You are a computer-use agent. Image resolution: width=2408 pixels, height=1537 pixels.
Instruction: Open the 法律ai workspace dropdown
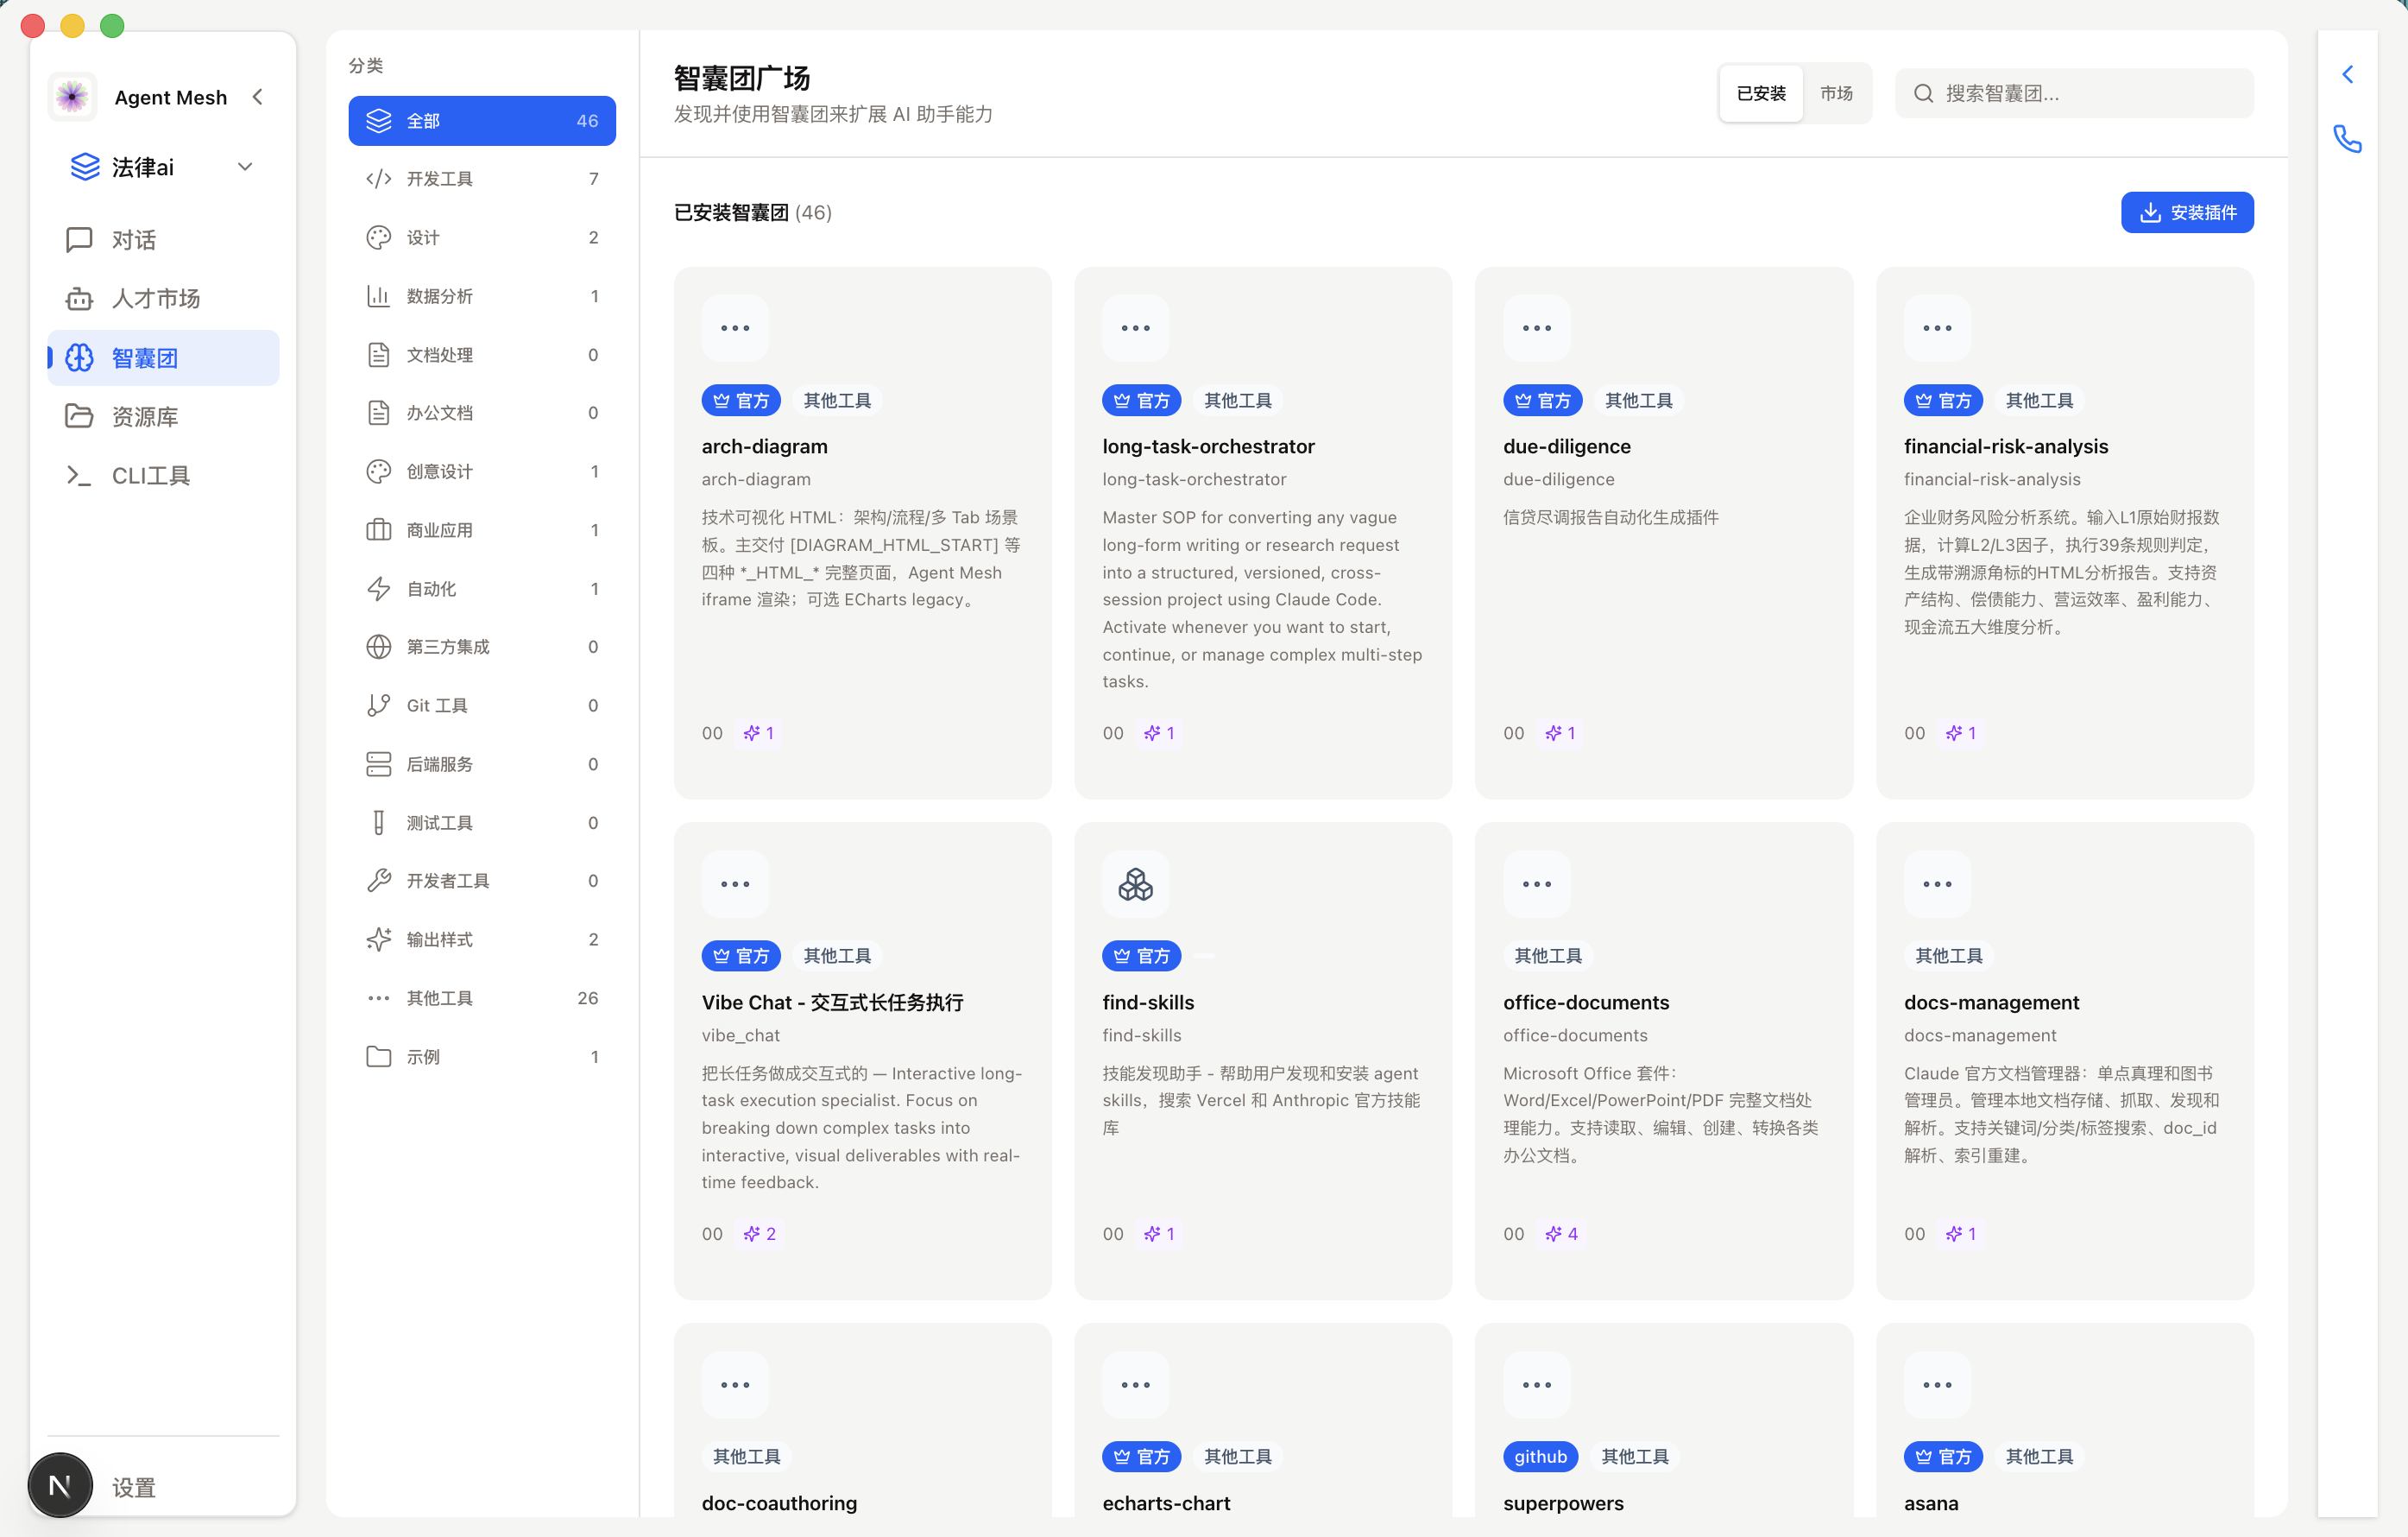(x=163, y=168)
